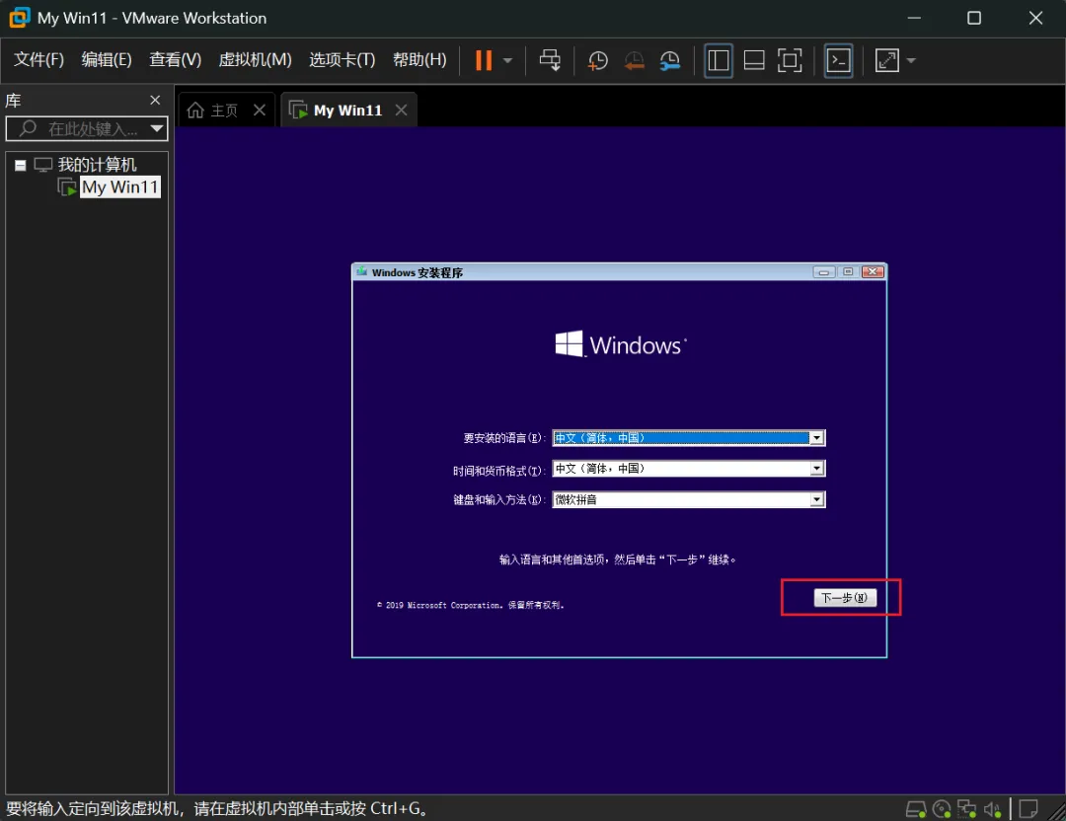Click the message log status icon

1028,809
